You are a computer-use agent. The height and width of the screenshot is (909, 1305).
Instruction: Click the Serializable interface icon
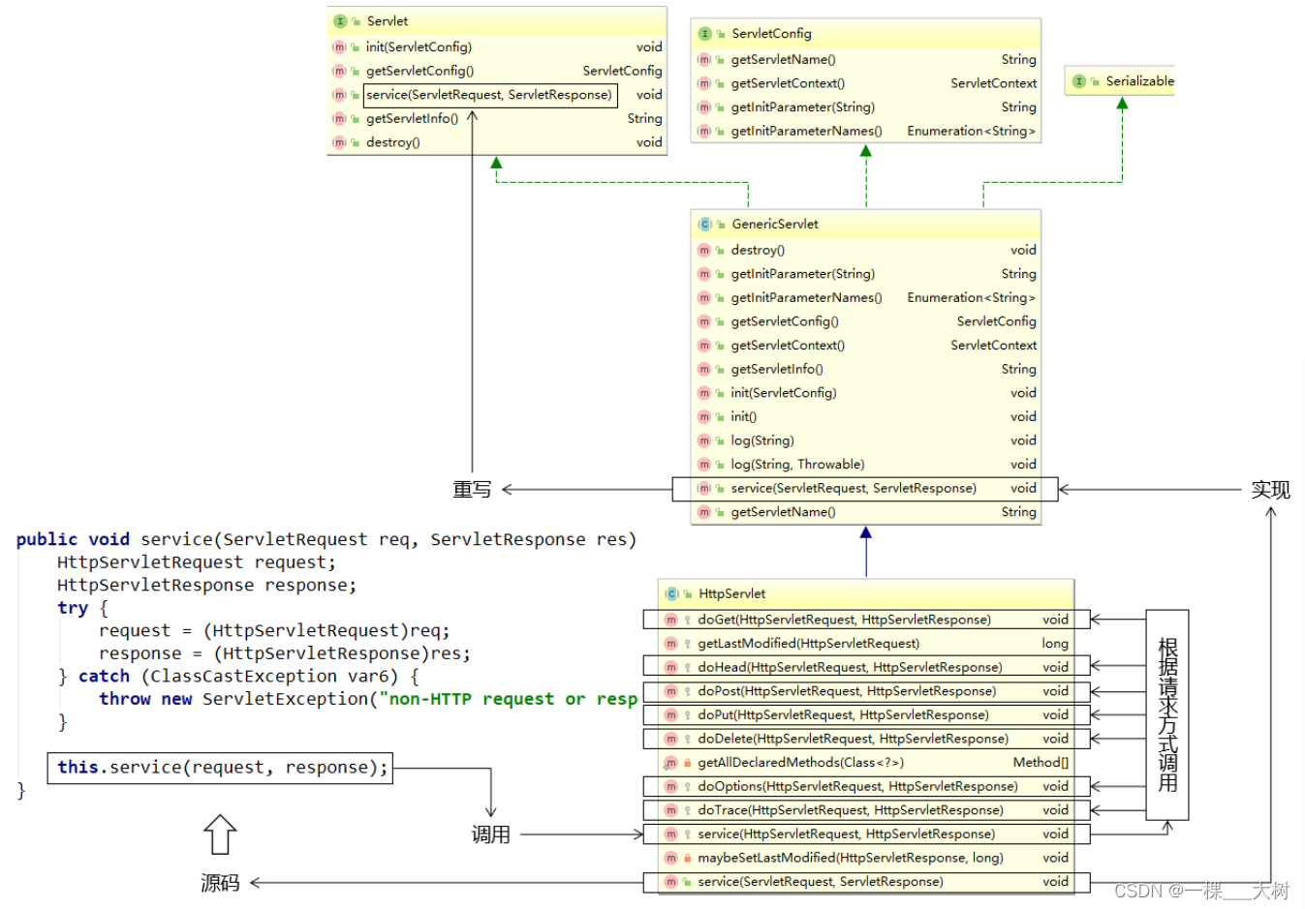click(x=1079, y=81)
